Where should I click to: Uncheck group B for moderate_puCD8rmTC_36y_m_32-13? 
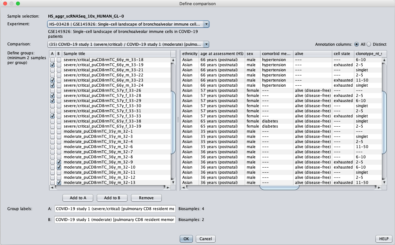[59, 183]
